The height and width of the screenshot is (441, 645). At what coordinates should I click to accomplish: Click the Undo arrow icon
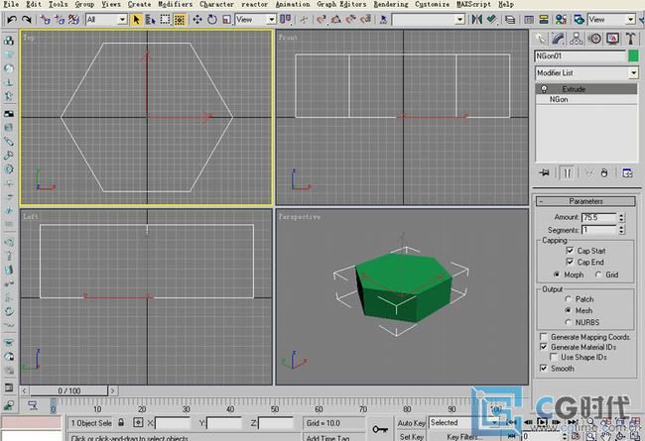tap(12, 19)
